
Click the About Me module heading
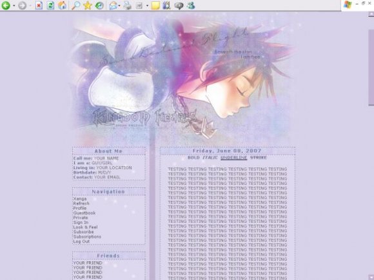point(108,151)
